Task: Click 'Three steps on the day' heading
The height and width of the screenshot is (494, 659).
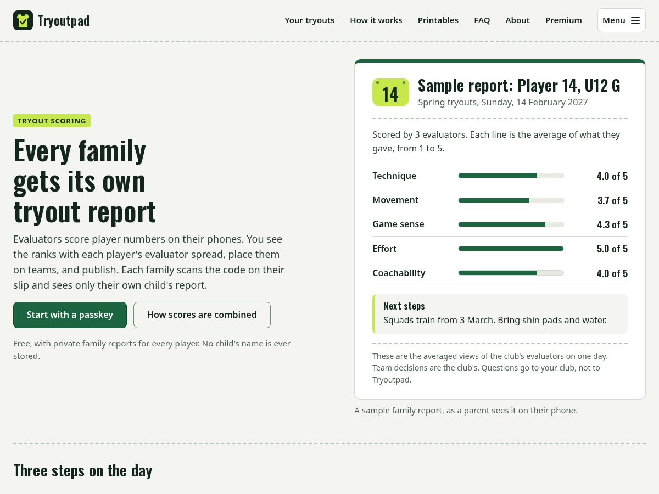Action: click(83, 471)
